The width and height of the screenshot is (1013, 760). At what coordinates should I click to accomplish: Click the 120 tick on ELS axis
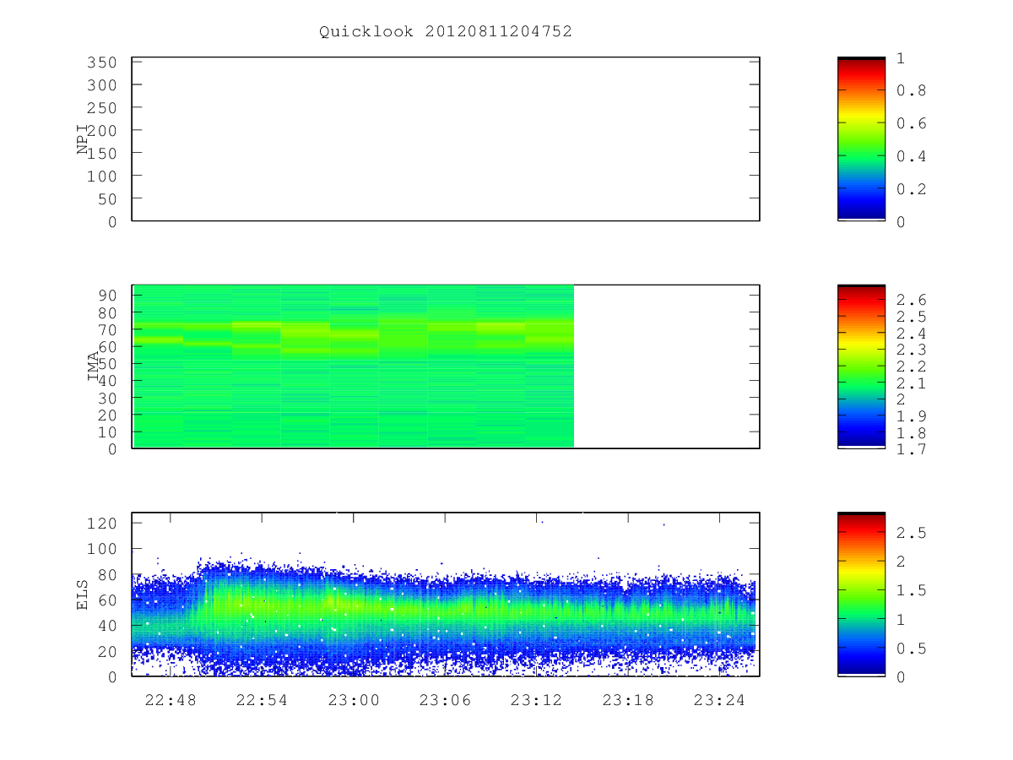coord(103,524)
